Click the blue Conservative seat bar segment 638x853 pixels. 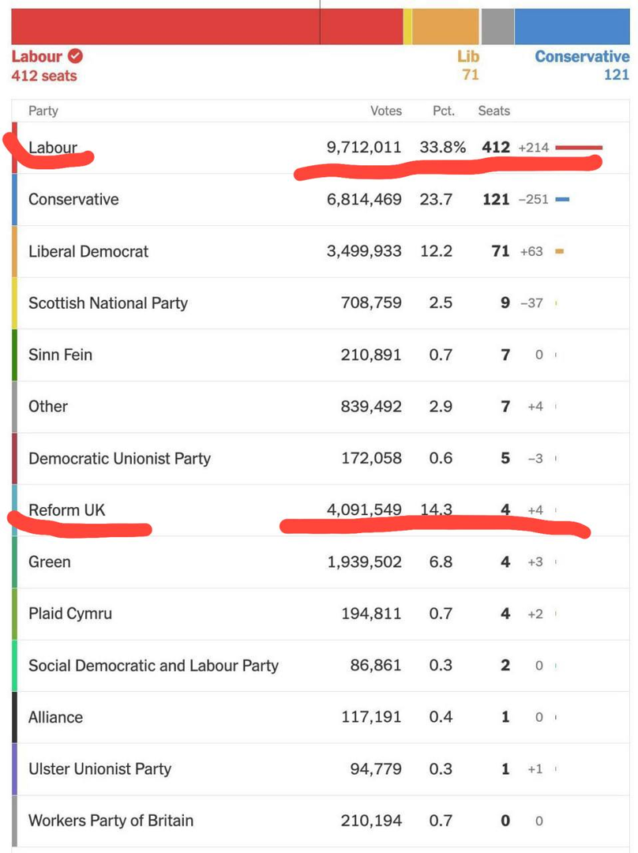pos(571,26)
